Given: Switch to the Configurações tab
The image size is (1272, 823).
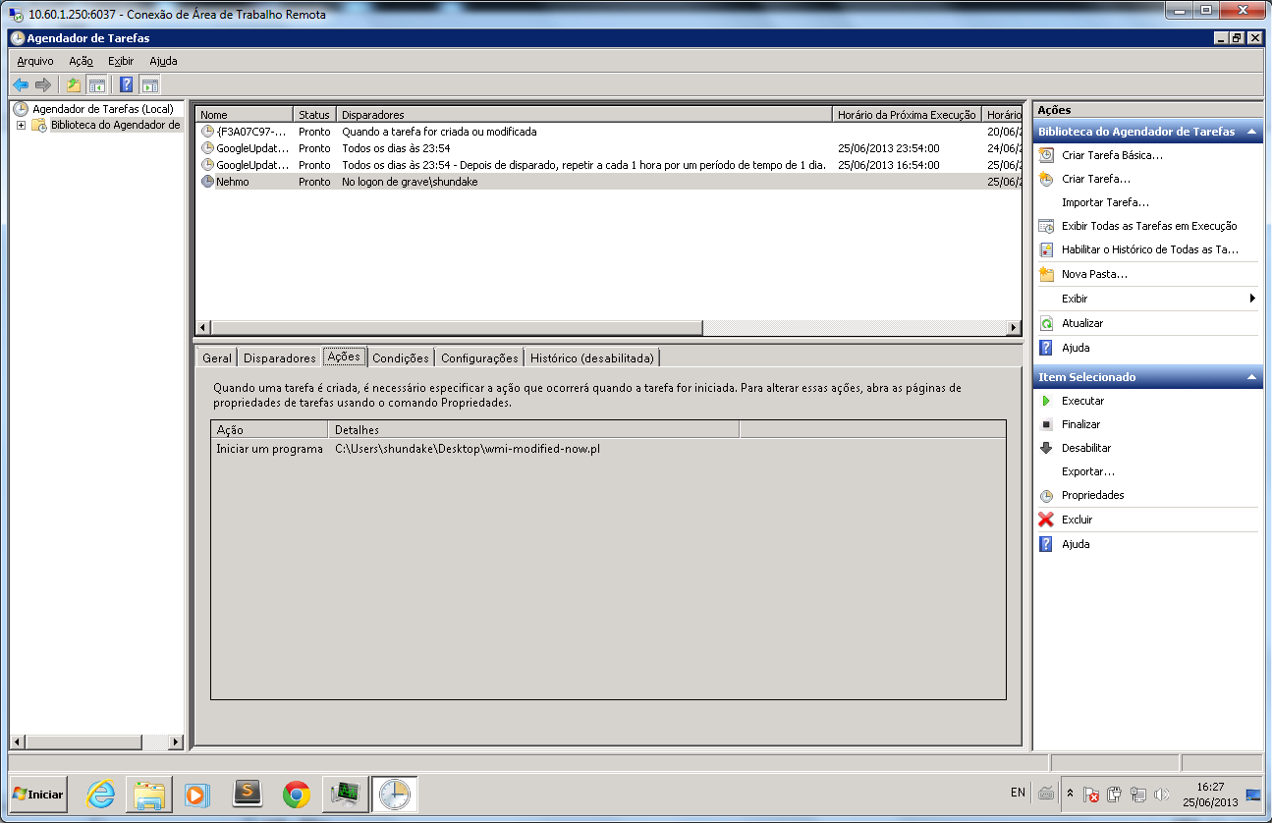Looking at the screenshot, I should (x=479, y=358).
